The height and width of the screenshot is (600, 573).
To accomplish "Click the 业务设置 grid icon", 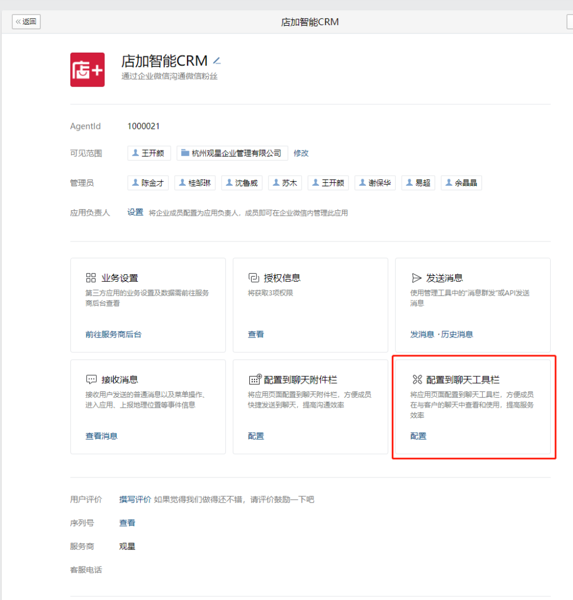I will 91,277.
